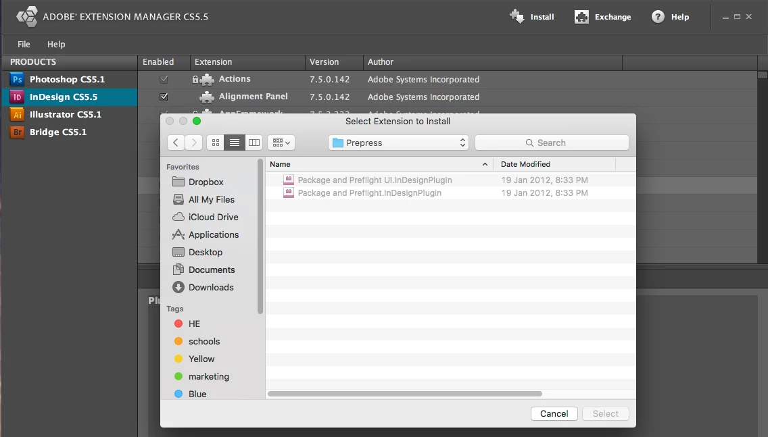
Task: Click the horizontal scrollbar in file list
Action: point(405,394)
